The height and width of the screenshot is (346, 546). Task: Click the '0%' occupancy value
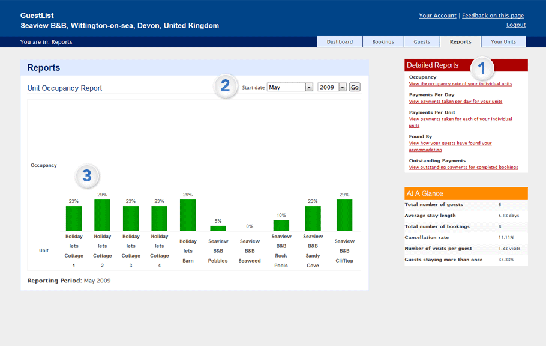tap(250, 226)
